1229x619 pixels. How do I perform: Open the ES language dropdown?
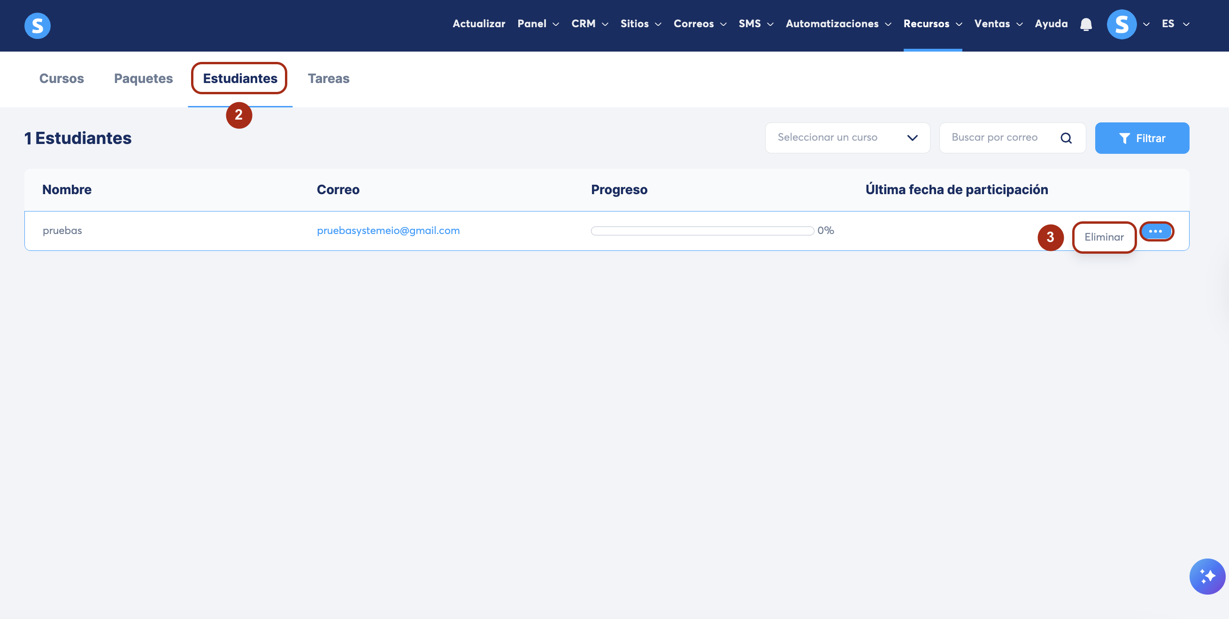tap(1175, 24)
